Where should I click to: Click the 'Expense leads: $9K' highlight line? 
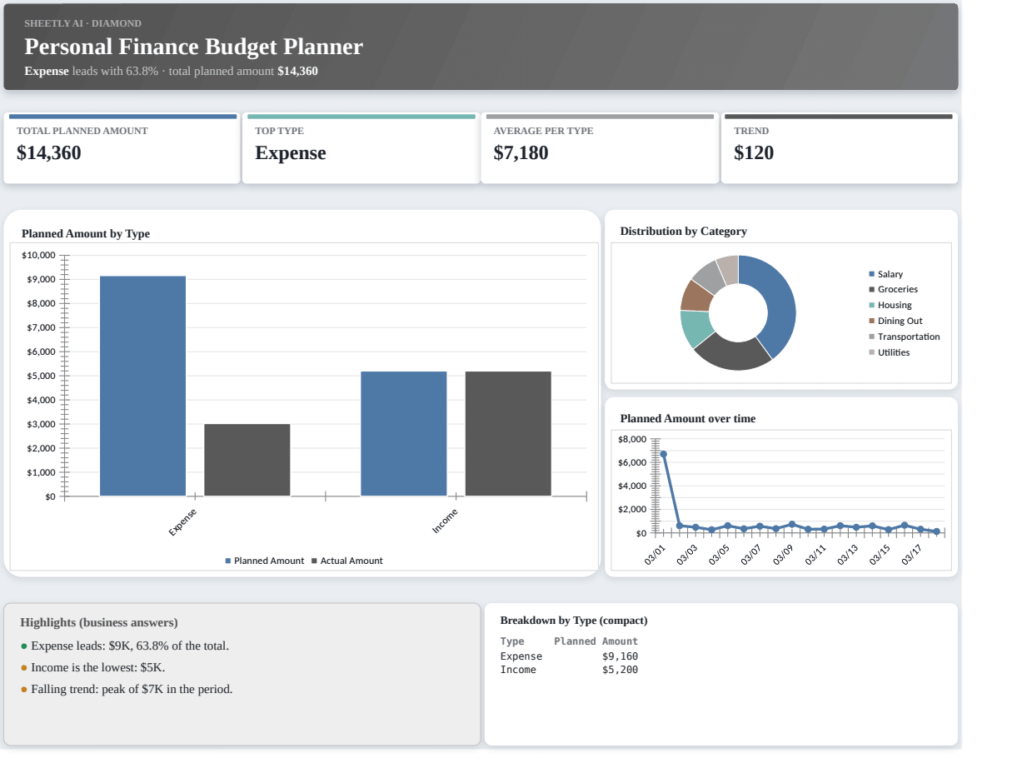(124, 646)
